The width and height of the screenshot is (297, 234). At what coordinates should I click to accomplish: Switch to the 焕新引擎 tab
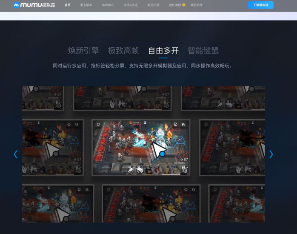click(x=83, y=51)
